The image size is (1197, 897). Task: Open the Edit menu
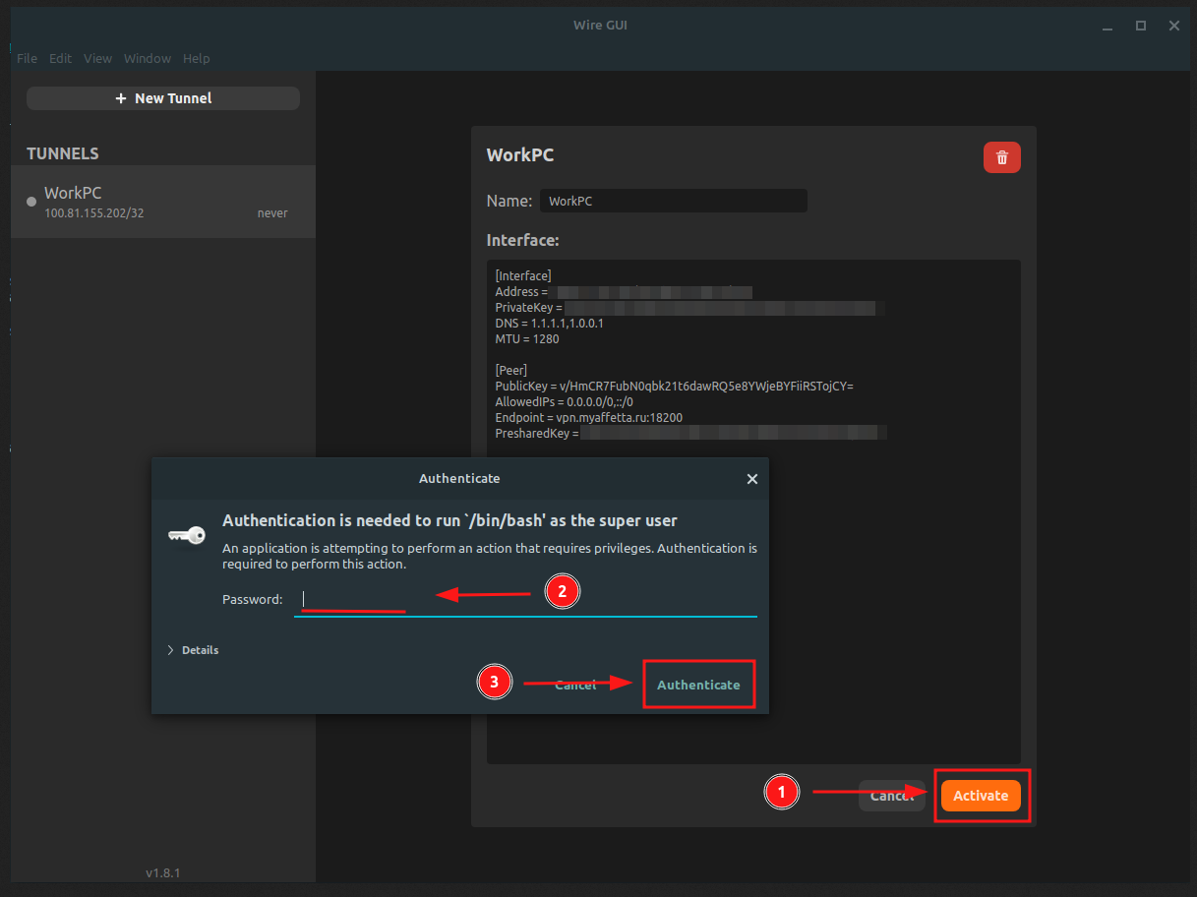pyautogui.click(x=60, y=58)
